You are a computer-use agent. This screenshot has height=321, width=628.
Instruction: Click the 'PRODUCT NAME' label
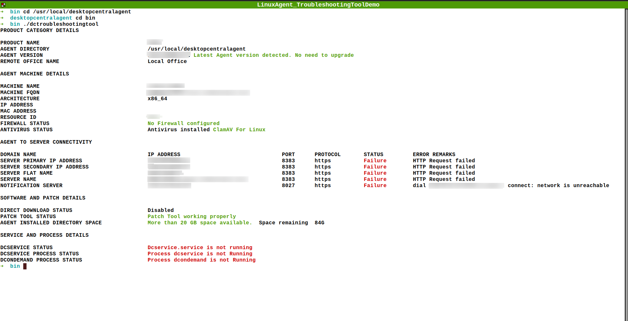tap(20, 43)
